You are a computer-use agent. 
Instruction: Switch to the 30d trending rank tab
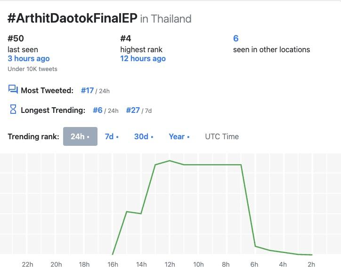(x=144, y=136)
